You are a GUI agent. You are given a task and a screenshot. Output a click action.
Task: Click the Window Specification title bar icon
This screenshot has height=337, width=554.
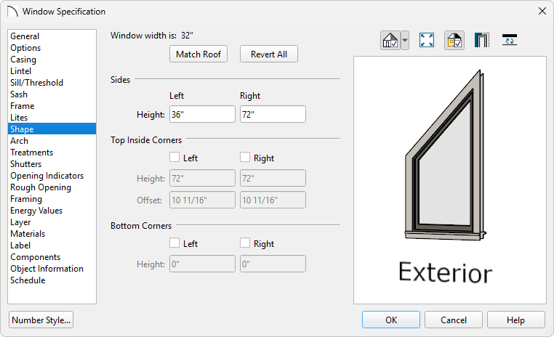[x=12, y=12]
